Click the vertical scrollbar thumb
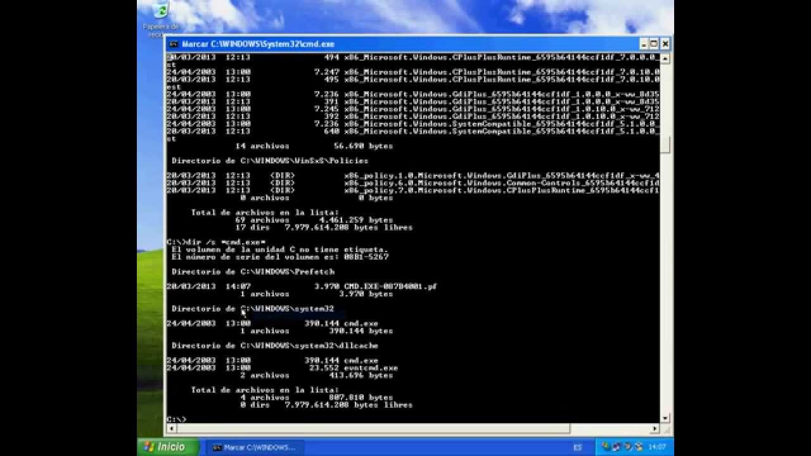Screen dimensions: 811x456 coord(665,145)
